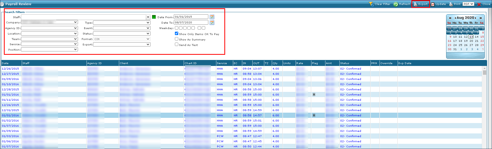This screenshot has height=149, width=492.
Task: Click the Export printer icon
Action: (415, 4)
